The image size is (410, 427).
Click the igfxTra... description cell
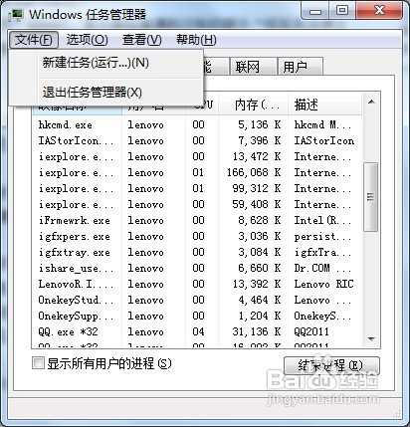click(322, 252)
